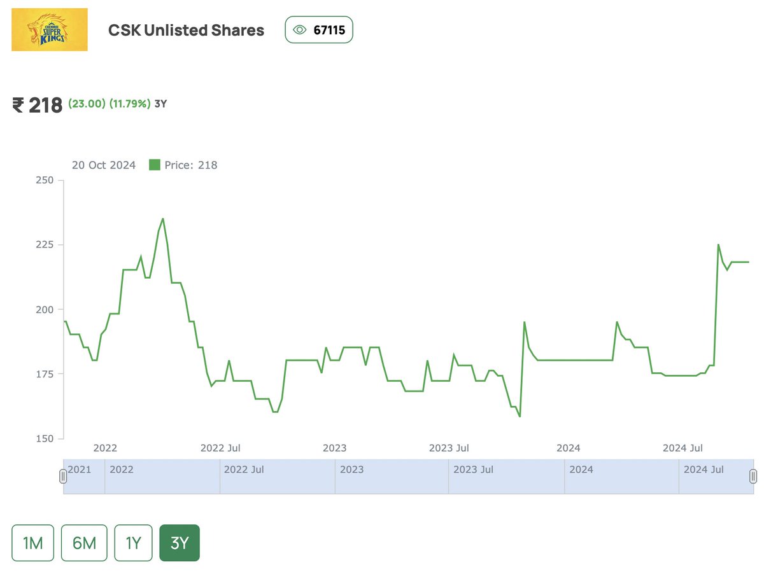Click the chart peak near 235
The width and height of the screenshot is (764, 579).
pyautogui.click(x=162, y=218)
